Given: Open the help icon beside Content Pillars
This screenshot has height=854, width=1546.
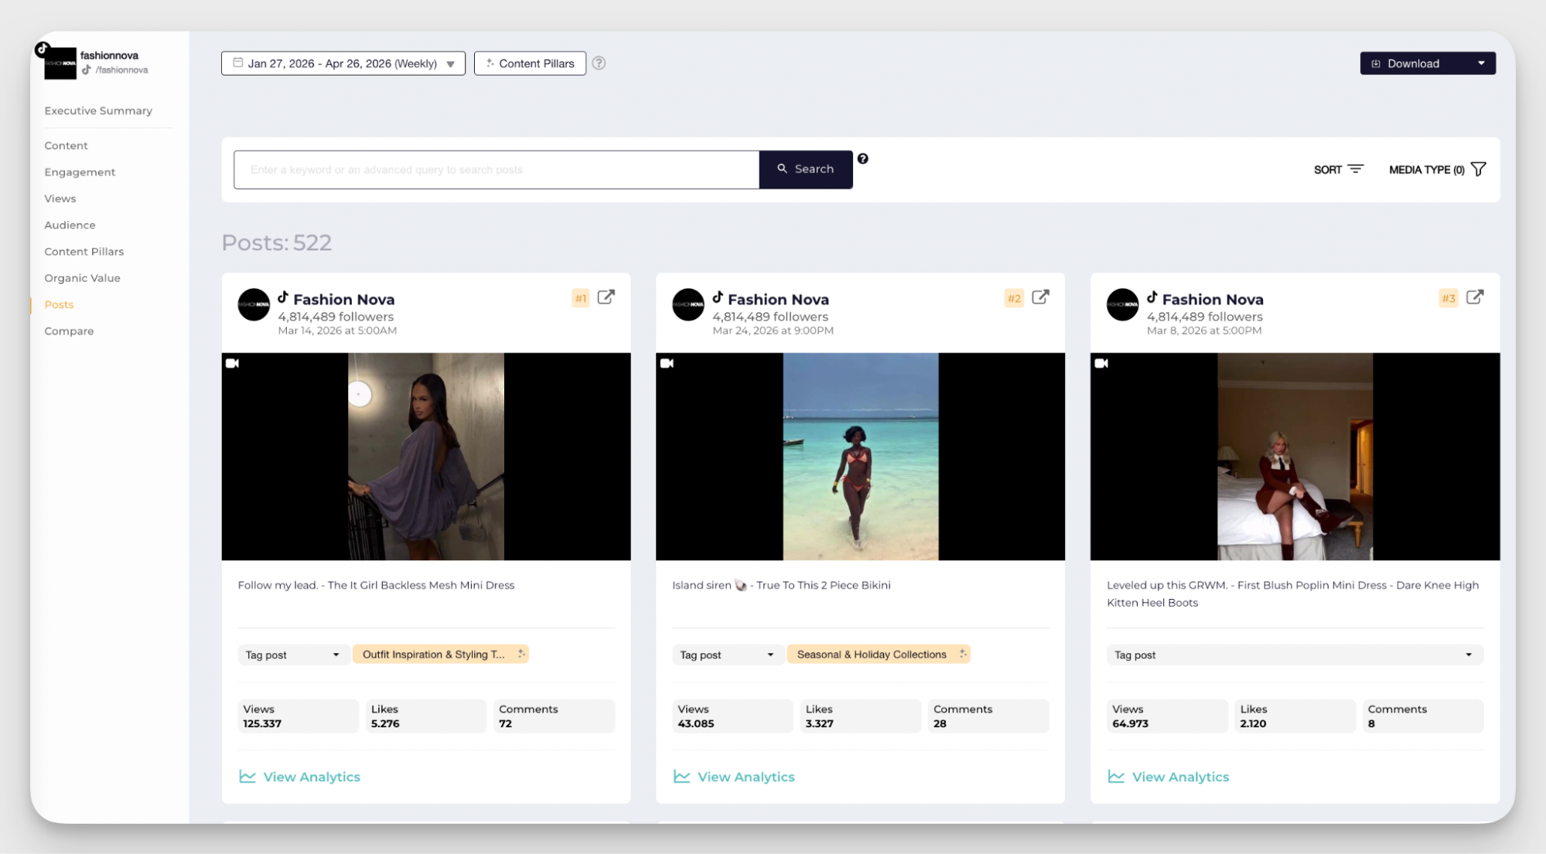Looking at the screenshot, I should tap(599, 63).
